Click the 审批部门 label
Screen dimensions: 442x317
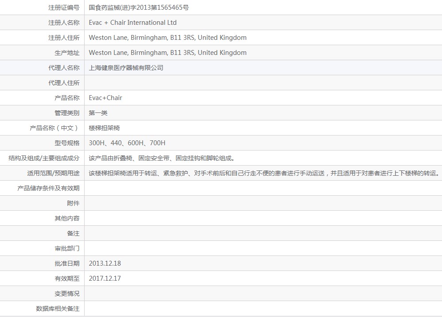pyautogui.click(x=67, y=248)
